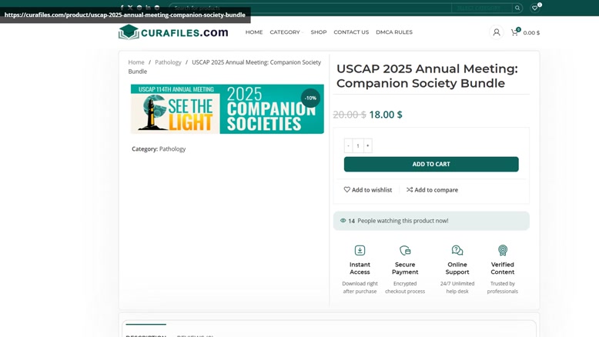The width and height of the screenshot is (599, 337).
Task: Click the 0.00 $ cart total
Action: tap(531, 33)
